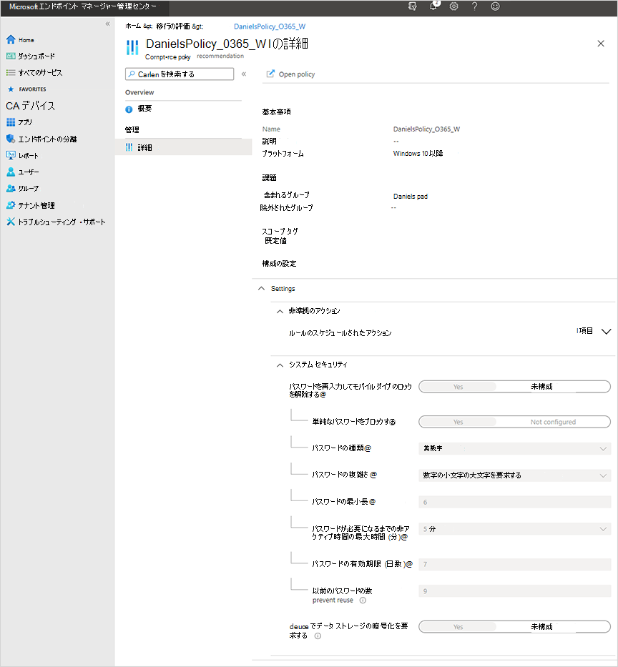
Task: Click the エンドポイントの分離 shield icon
Action: 11,139
